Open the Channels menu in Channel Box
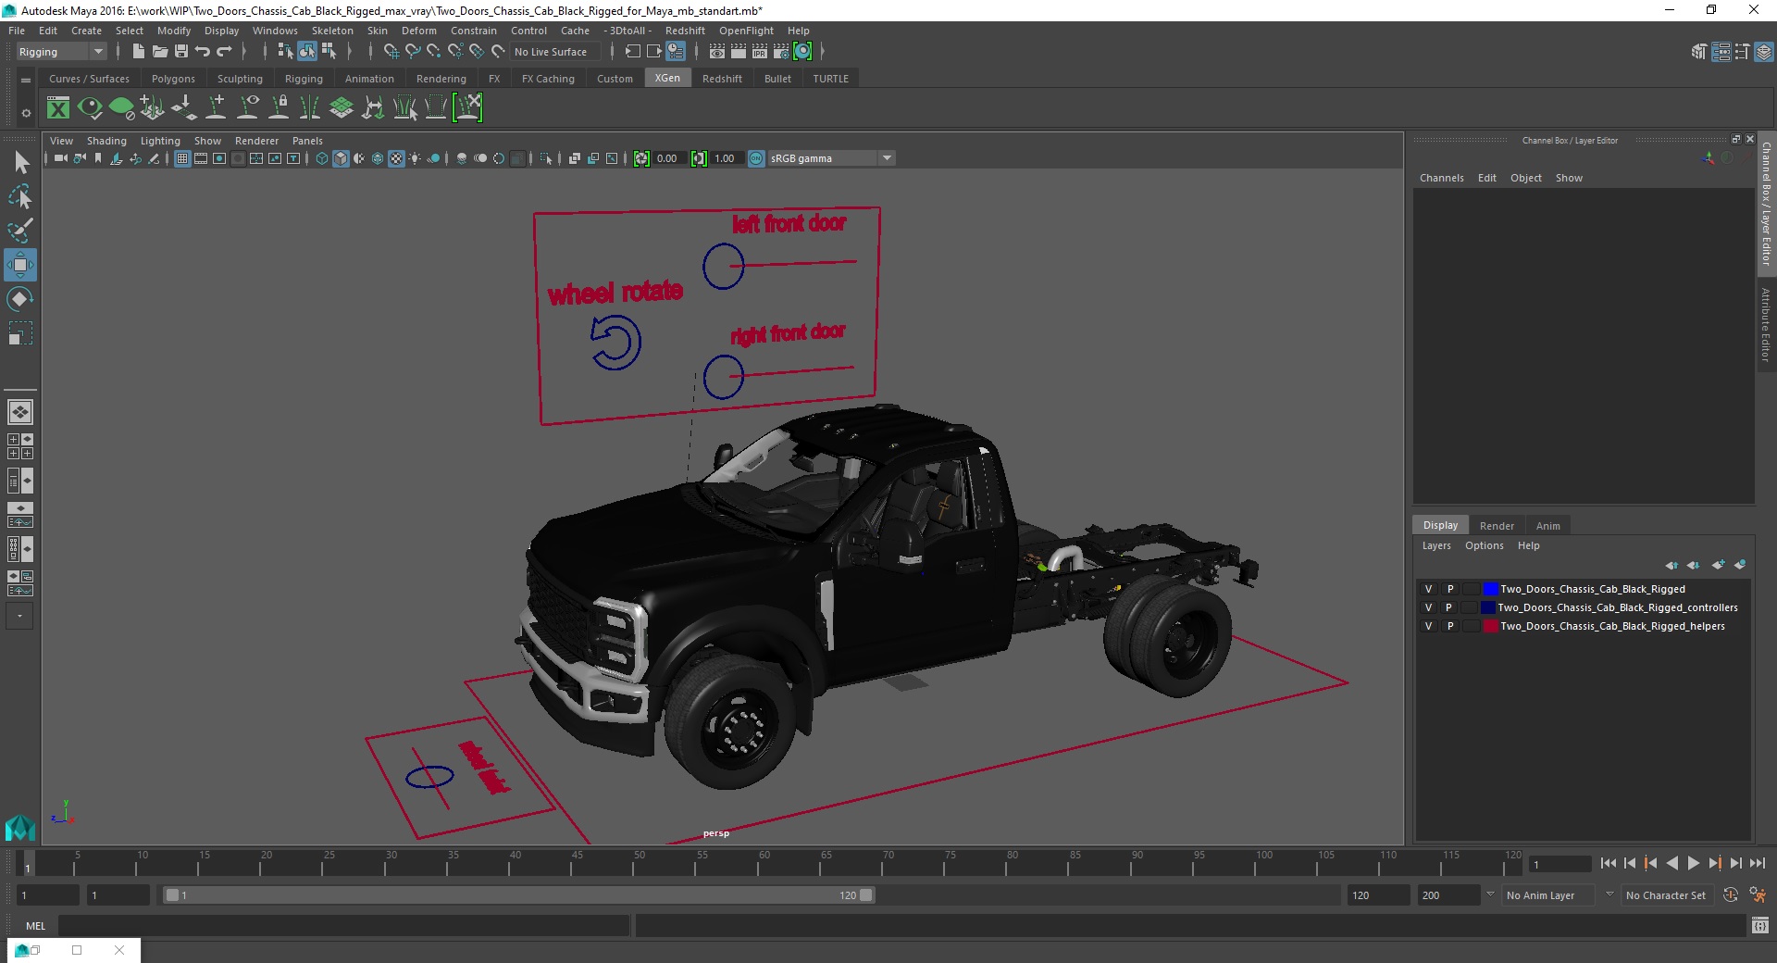1777x963 pixels. (1441, 178)
